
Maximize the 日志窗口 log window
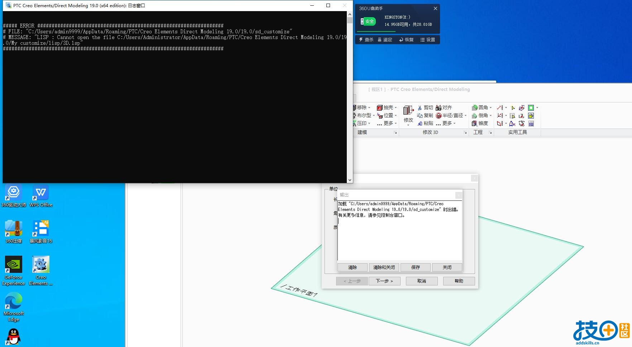(328, 5)
